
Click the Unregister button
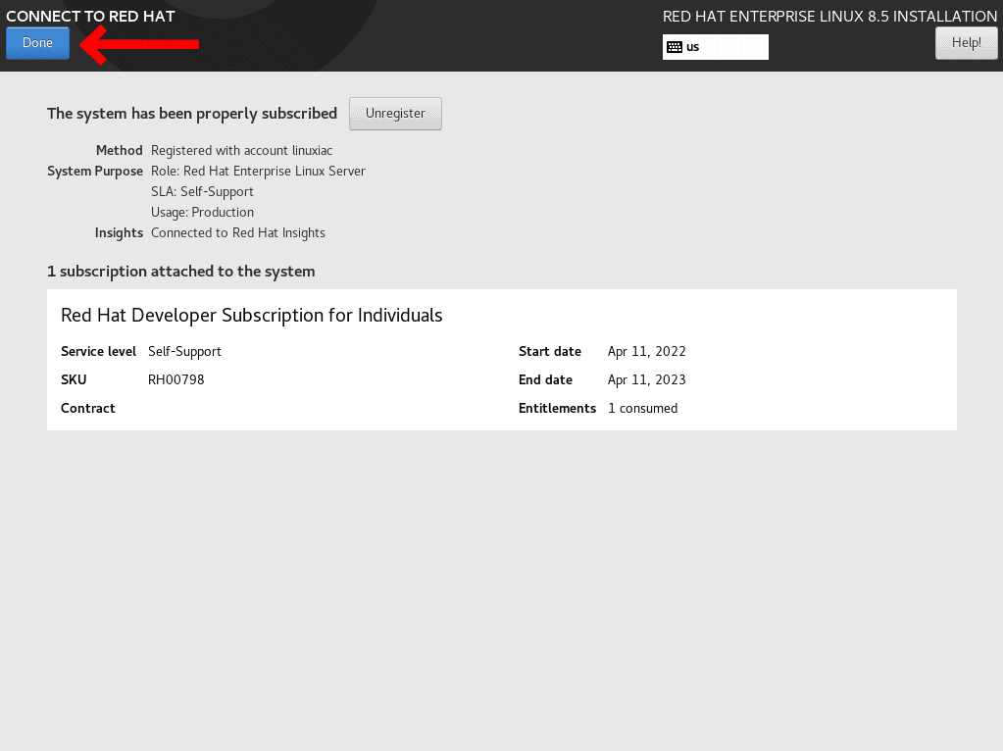tap(395, 113)
